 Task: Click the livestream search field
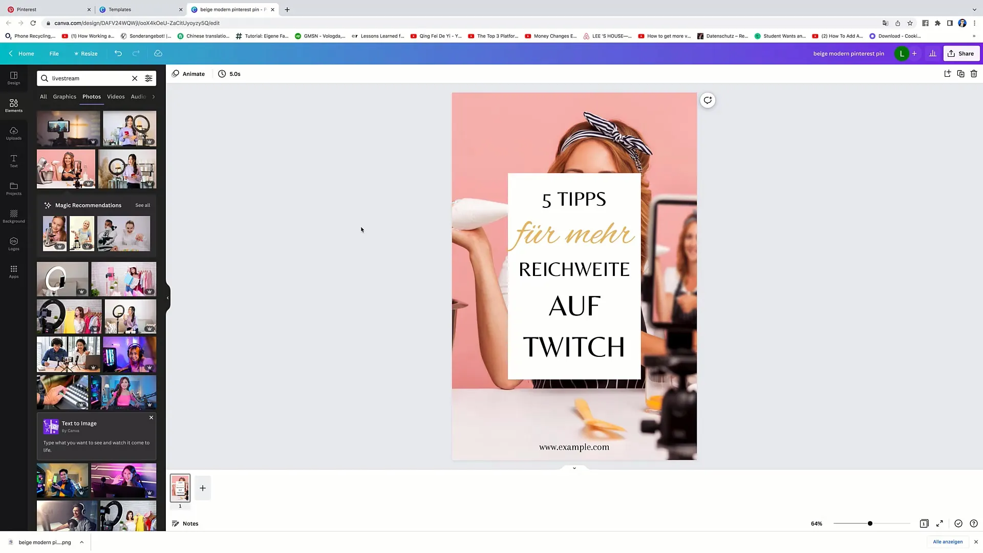[90, 78]
